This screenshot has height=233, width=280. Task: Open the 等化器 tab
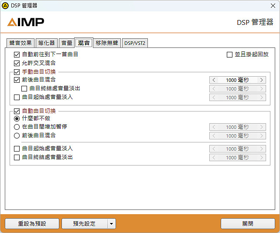click(x=46, y=43)
